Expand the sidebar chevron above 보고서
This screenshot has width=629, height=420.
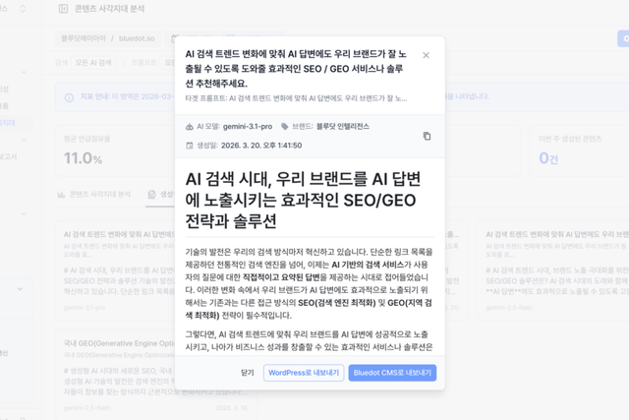24,140
